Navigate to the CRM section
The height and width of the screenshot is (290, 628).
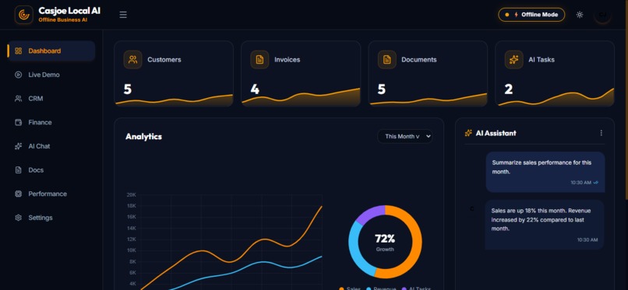[51, 99]
